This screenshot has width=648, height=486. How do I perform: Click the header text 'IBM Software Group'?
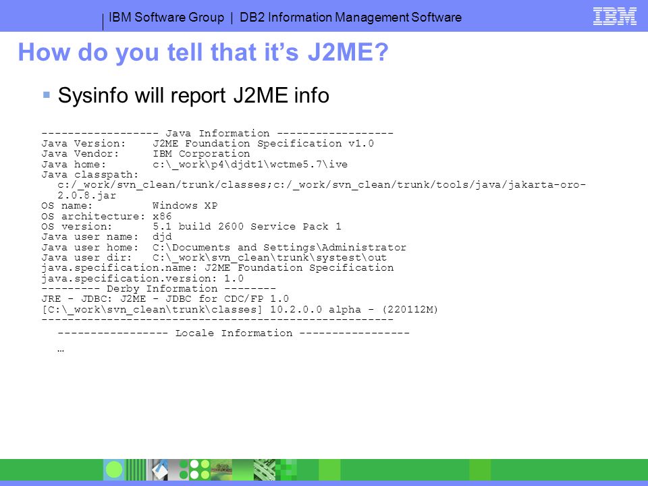pyautogui.click(x=166, y=18)
